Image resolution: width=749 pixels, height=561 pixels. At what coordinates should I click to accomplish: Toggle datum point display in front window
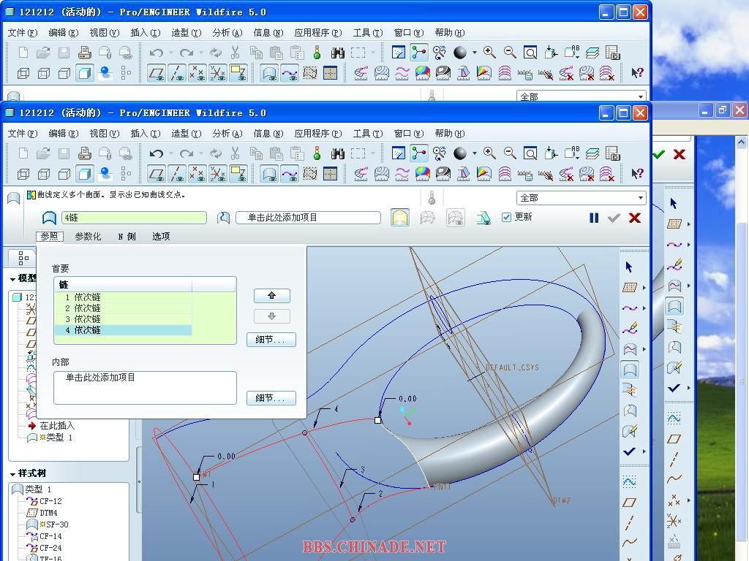click(x=197, y=174)
